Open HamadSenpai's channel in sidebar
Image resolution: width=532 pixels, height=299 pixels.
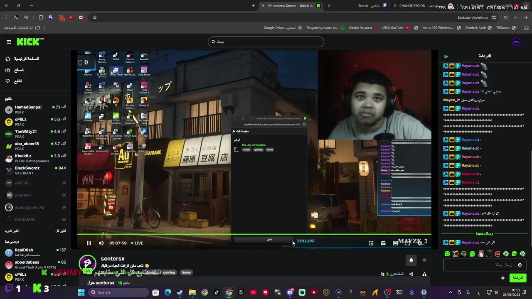(35, 110)
